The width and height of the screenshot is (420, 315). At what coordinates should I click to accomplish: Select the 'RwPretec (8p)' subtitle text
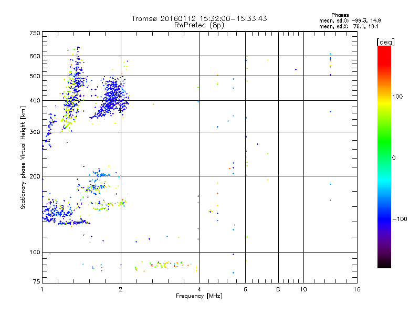tap(199, 25)
